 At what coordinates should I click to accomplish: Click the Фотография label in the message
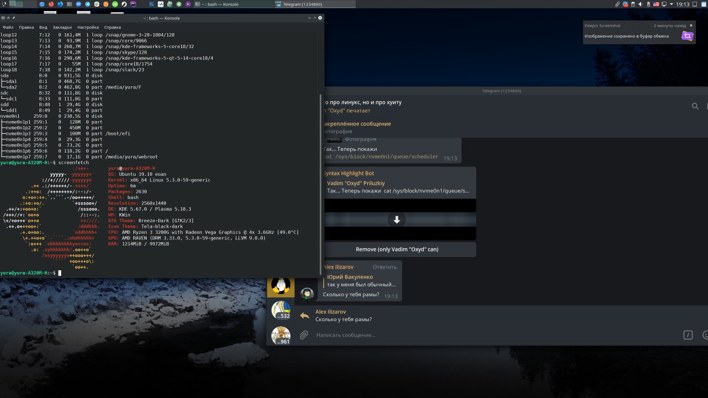point(361,139)
